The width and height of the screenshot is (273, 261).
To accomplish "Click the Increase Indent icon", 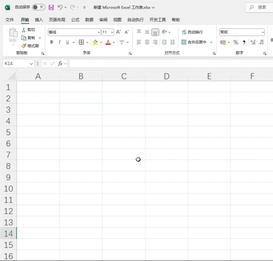I will [172, 42].
